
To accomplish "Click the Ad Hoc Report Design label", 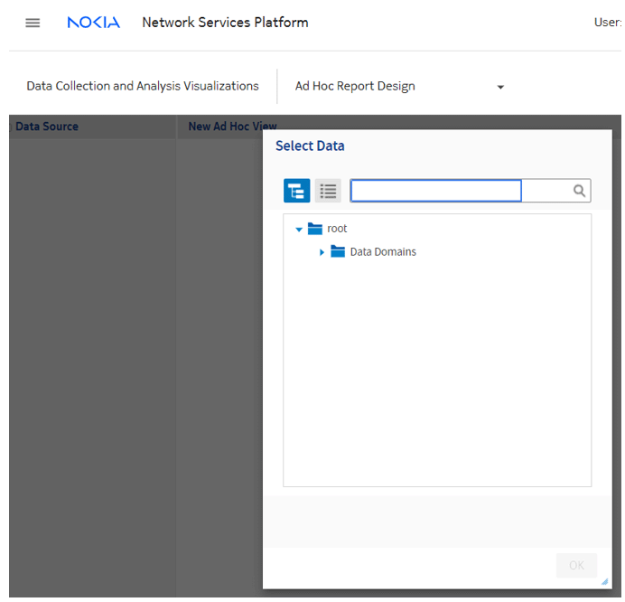I will click(355, 87).
